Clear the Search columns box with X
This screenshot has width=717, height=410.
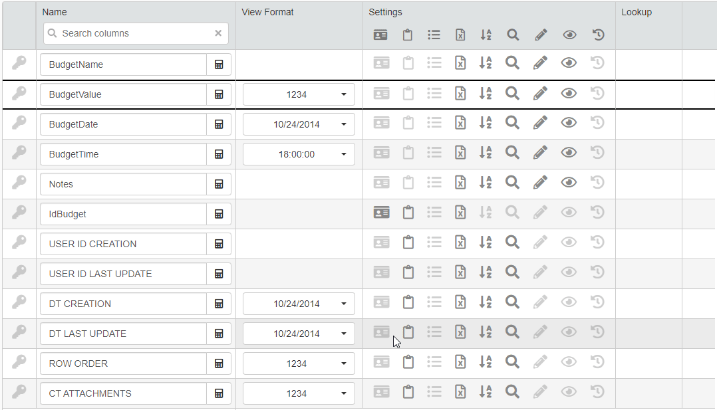pos(218,33)
